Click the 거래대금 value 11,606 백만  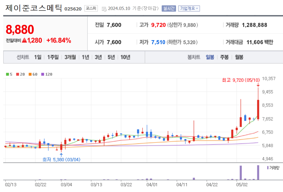260,42
